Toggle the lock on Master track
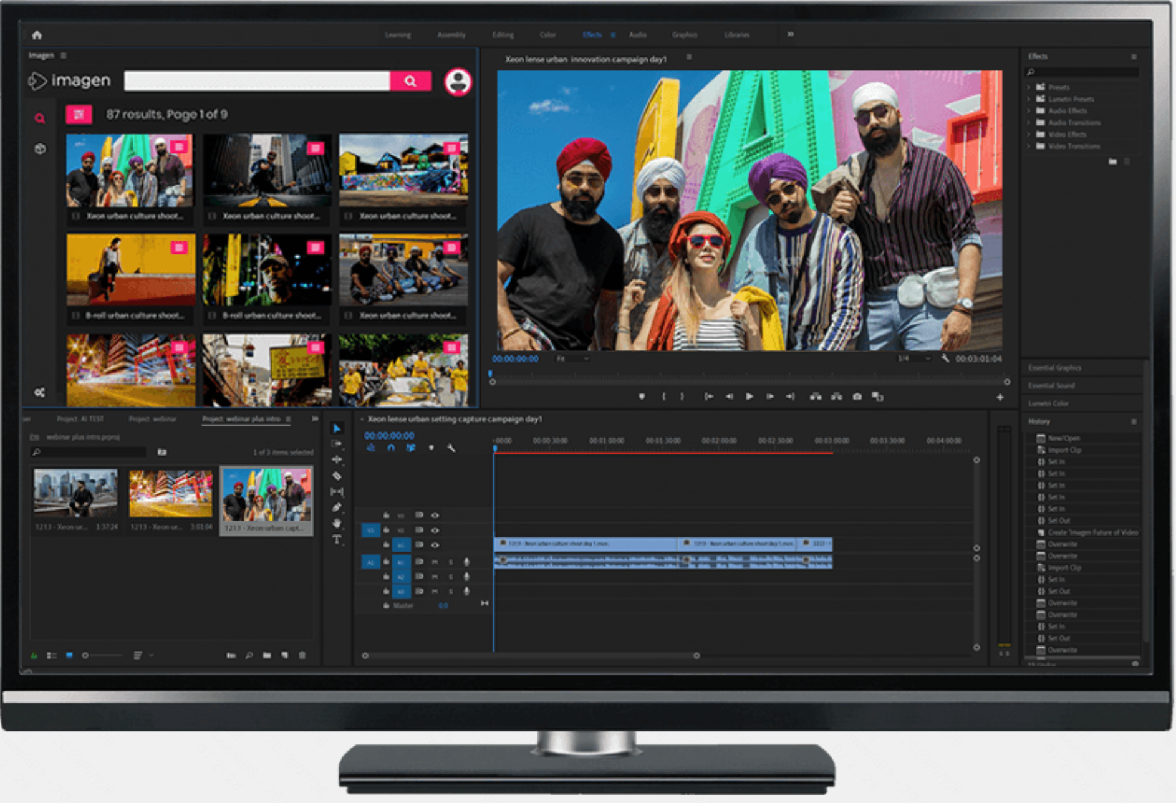The image size is (1176, 803). point(386,605)
